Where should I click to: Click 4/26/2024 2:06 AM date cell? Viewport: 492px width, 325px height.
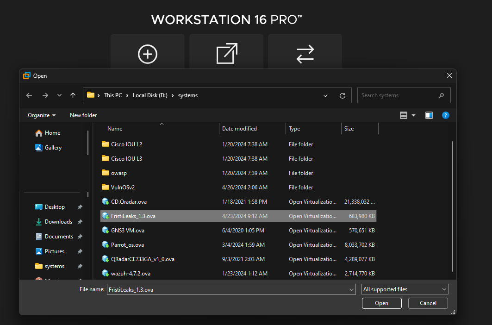click(x=245, y=187)
